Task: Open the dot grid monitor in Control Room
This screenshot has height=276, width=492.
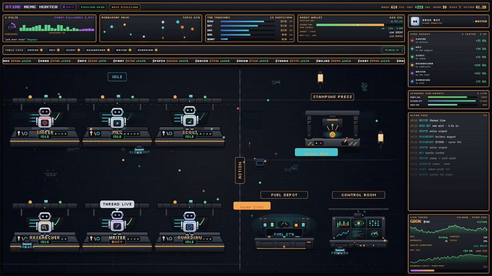Action: tap(374, 223)
